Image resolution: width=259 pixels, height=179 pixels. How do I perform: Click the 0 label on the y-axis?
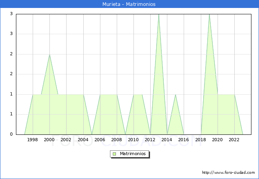[x=11, y=134]
